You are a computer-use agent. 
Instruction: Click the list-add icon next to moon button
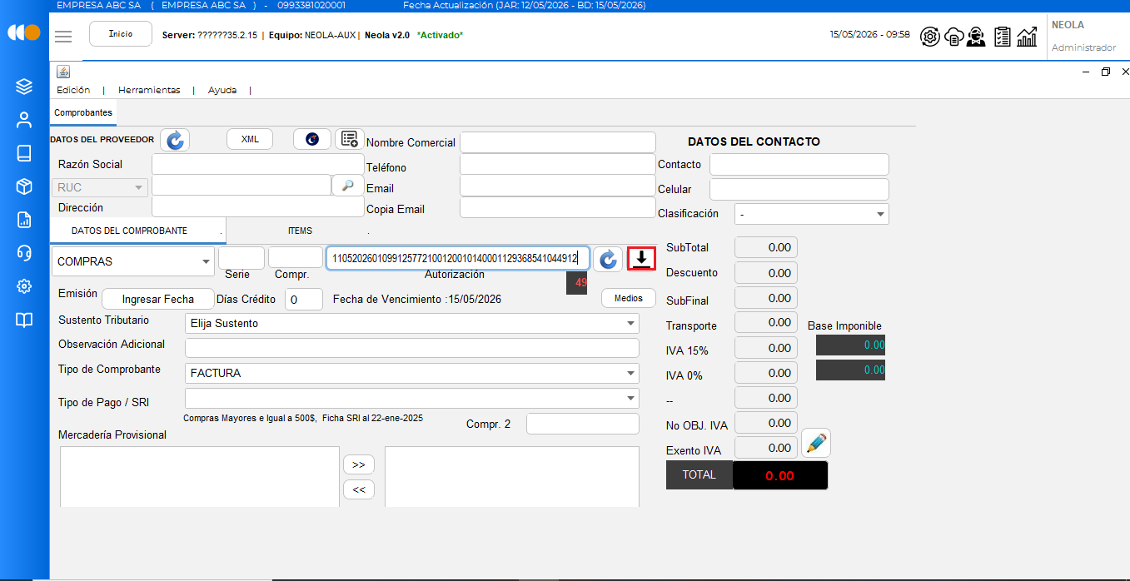350,139
